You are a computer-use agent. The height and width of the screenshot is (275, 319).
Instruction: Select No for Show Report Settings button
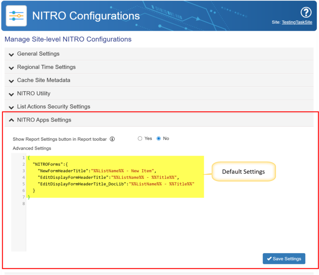click(x=159, y=139)
